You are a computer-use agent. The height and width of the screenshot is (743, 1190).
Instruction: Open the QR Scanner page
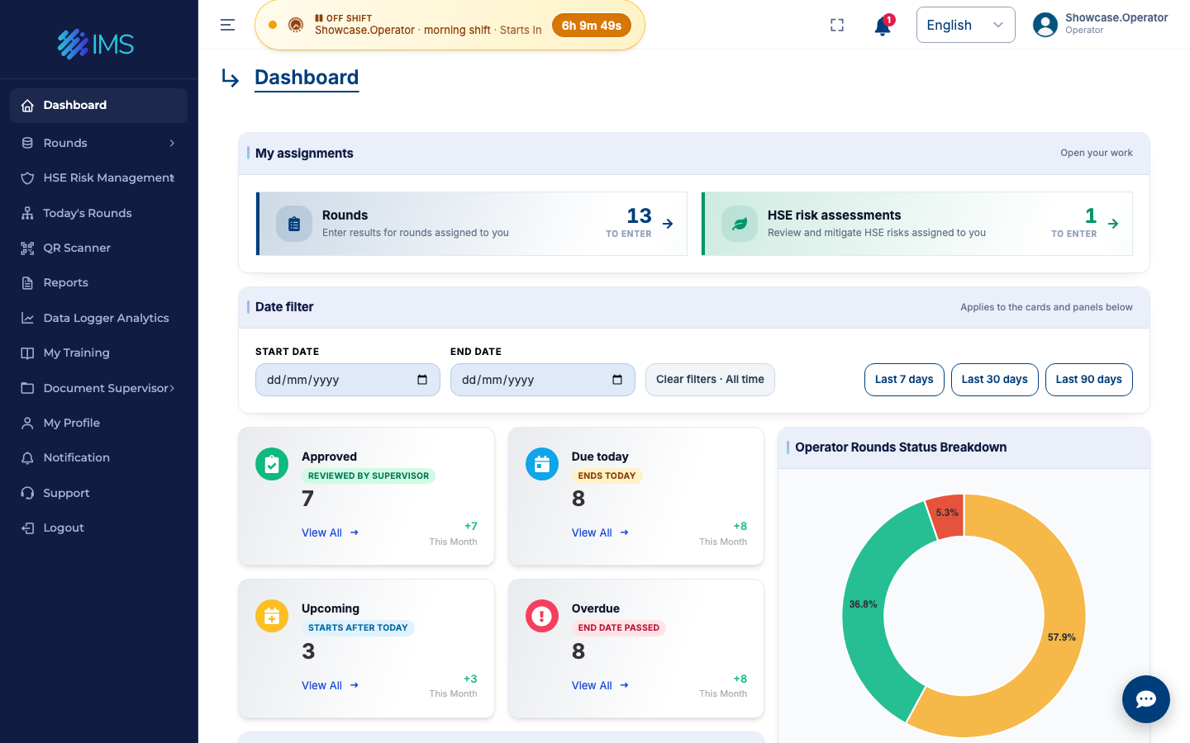99,248
